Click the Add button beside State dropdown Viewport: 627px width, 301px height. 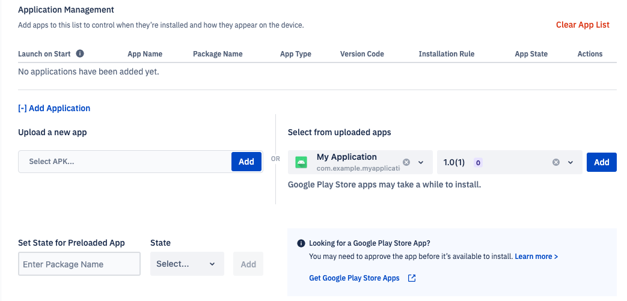248,264
